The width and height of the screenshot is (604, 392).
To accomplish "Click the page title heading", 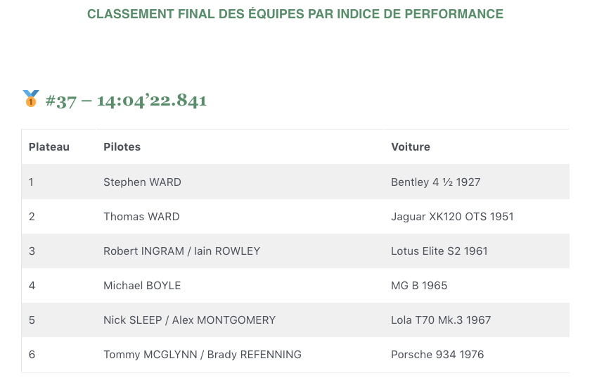I will (295, 14).
